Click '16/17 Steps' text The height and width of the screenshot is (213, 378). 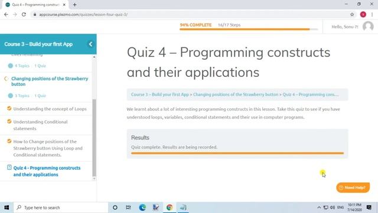tap(229, 25)
